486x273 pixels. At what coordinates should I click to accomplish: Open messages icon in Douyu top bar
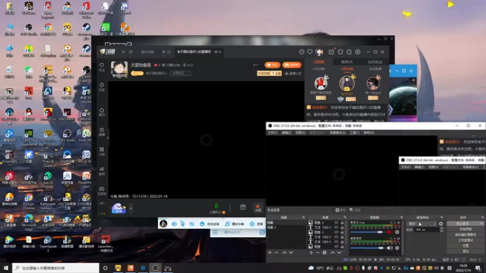[x=349, y=52]
